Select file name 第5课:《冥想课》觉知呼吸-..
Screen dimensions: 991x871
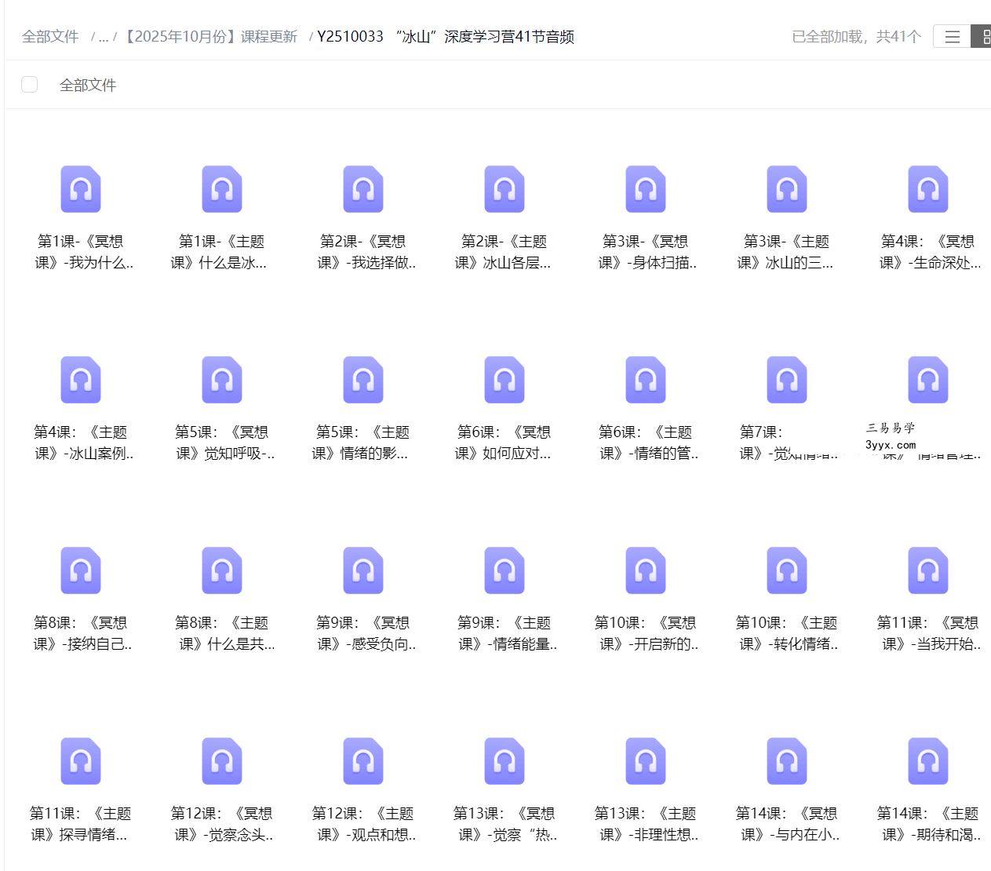pos(224,443)
